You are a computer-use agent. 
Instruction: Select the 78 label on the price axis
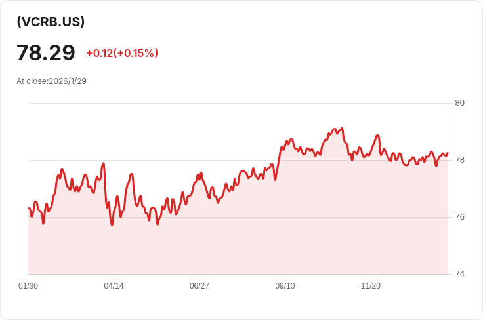(459, 160)
